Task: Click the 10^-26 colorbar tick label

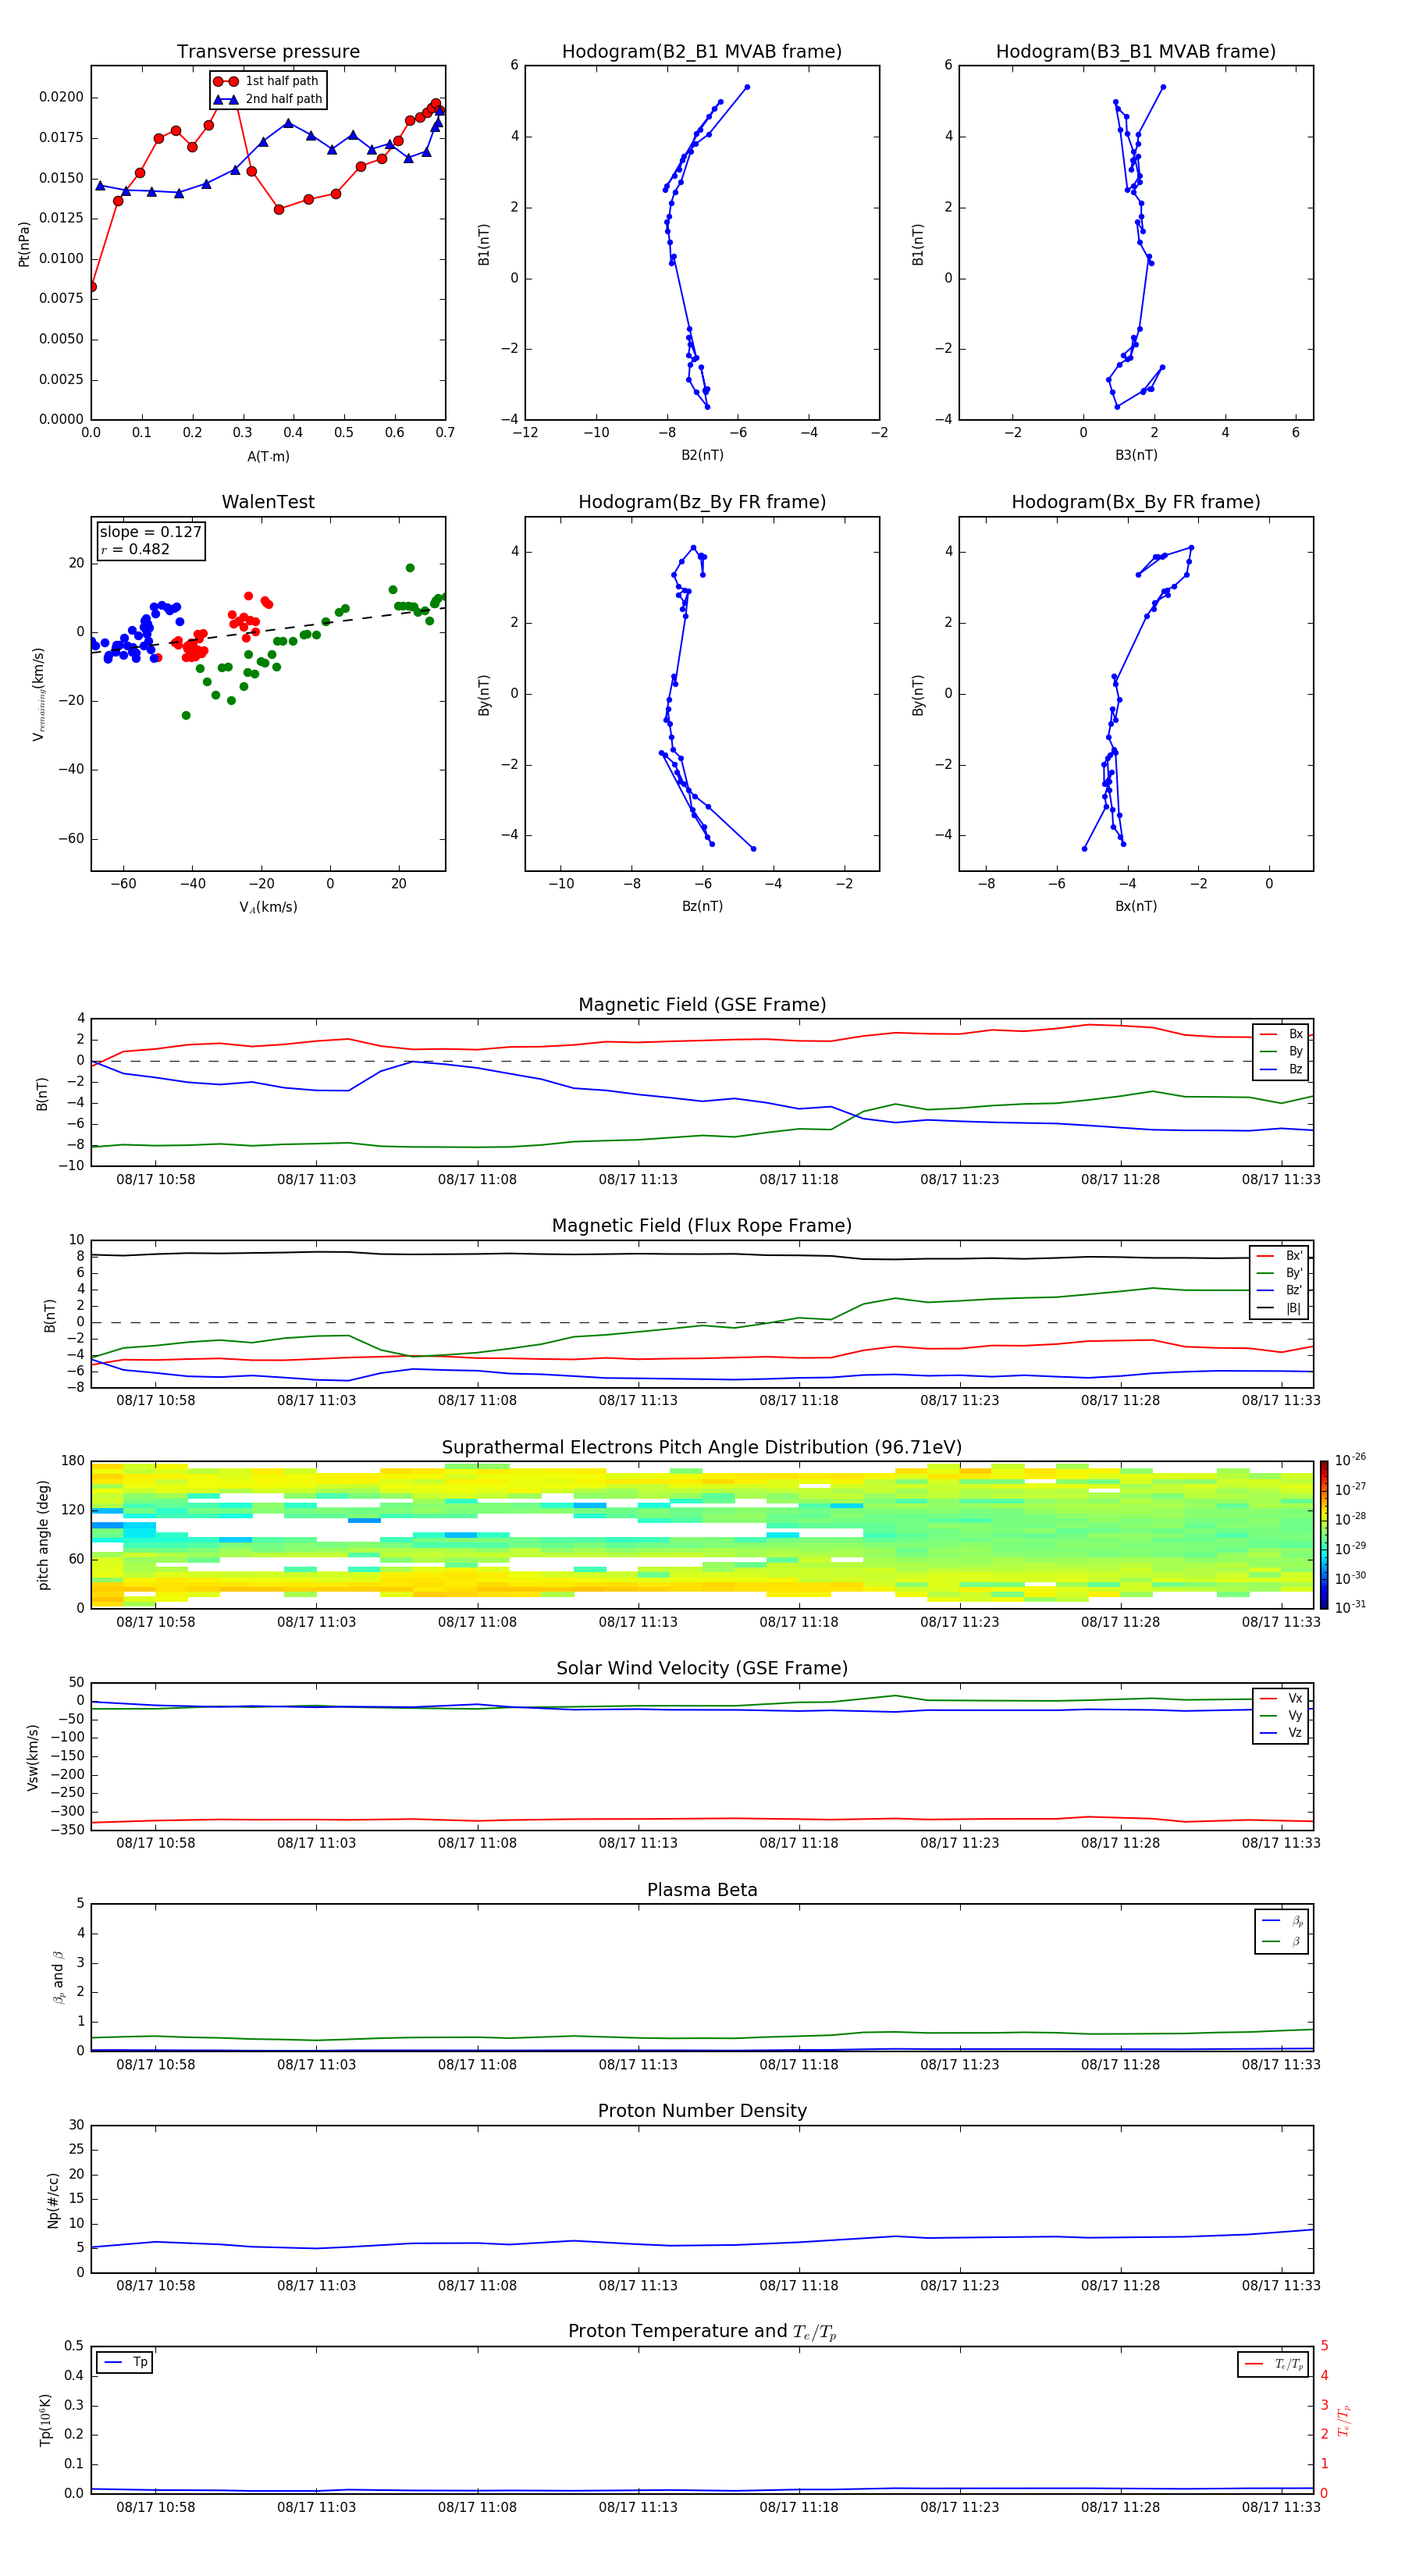Action: coord(1350,1460)
